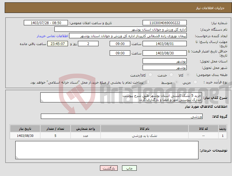Click the نام کالا column header
Viewport: 232px width, 176px height.
click(x=144, y=129)
